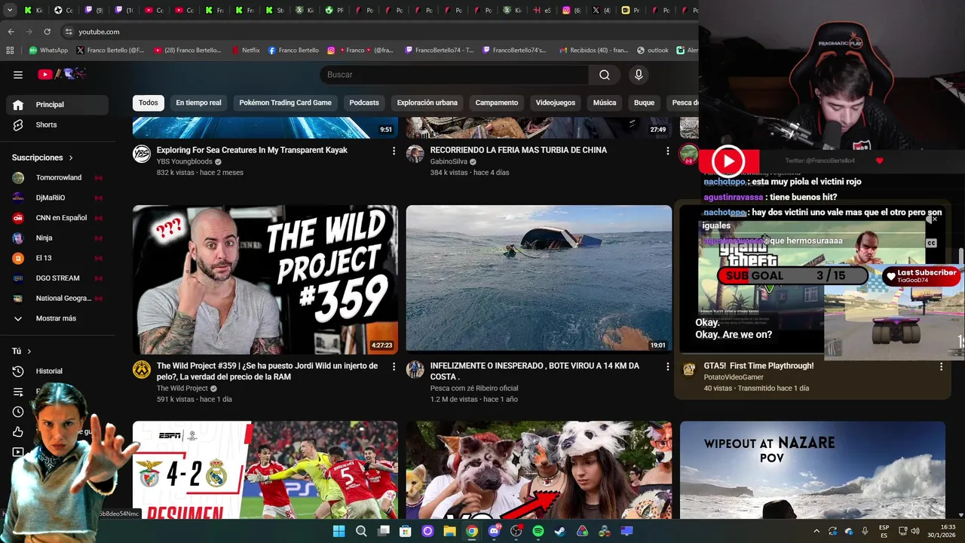Select the Todos filter chip
Viewport: 965px width, 543px height.
click(149, 103)
